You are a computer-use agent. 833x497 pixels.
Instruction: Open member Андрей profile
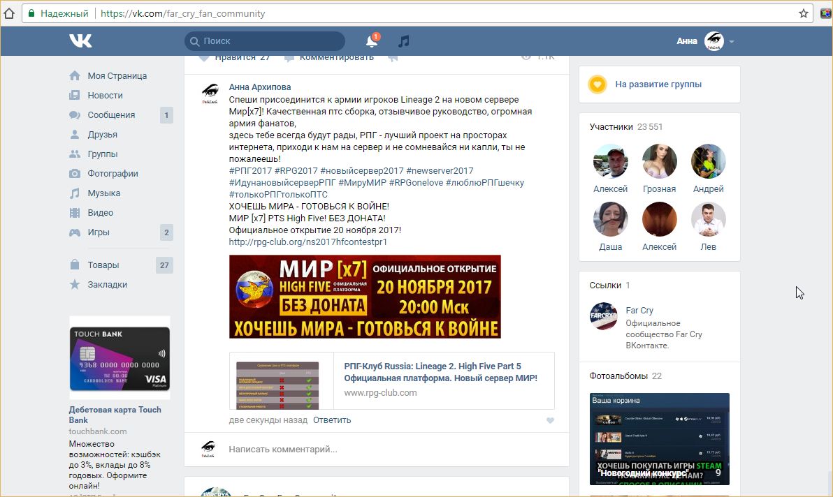pyautogui.click(x=708, y=161)
